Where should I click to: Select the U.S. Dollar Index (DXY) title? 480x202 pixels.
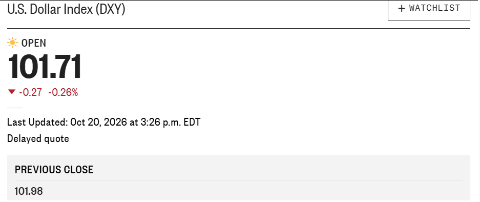(x=66, y=9)
